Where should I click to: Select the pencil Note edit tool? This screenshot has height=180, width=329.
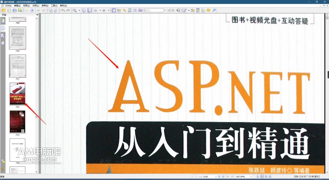point(198,10)
